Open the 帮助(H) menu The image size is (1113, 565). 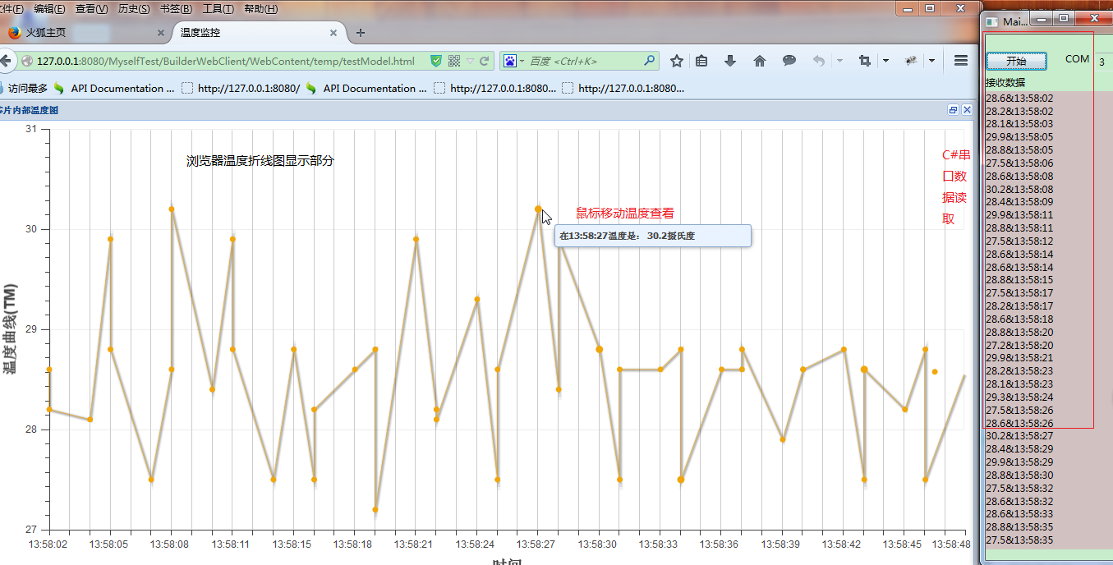pyautogui.click(x=261, y=9)
